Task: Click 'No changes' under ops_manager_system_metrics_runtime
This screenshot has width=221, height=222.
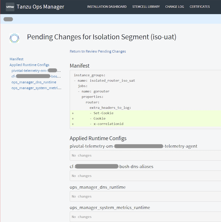Action: coord(82,217)
